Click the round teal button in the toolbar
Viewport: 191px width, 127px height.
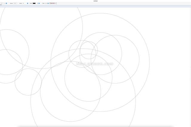point(48,3)
